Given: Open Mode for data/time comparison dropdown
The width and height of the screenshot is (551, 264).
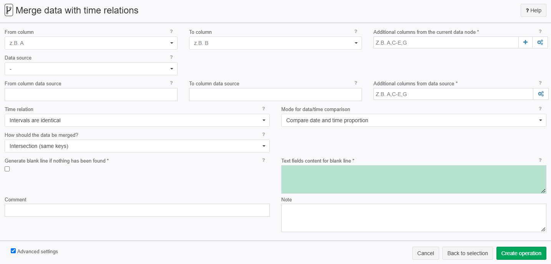Looking at the screenshot, I should click(414, 120).
